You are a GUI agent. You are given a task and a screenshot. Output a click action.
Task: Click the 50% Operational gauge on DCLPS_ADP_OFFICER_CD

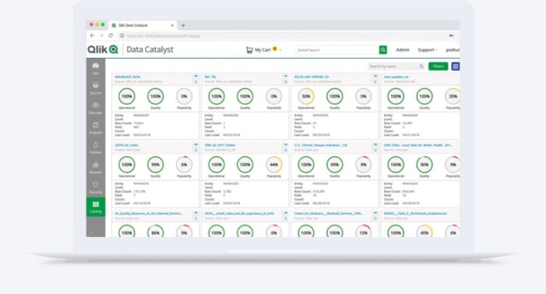[306, 96]
